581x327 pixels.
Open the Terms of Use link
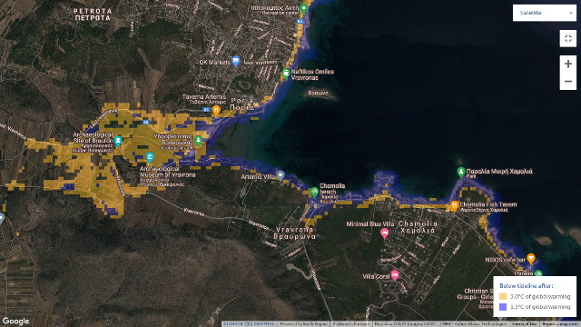[x=525, y=324]
